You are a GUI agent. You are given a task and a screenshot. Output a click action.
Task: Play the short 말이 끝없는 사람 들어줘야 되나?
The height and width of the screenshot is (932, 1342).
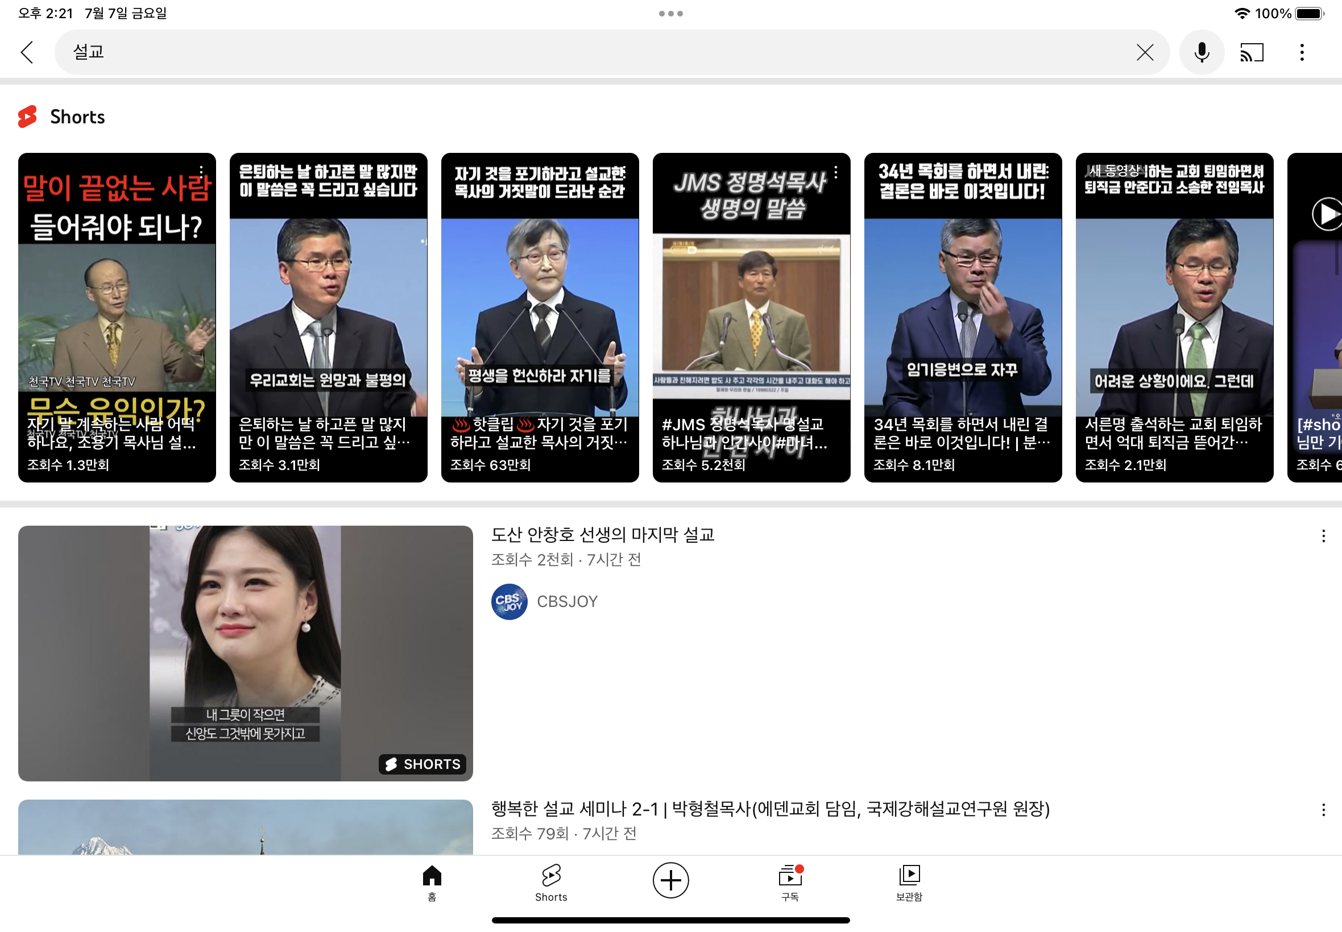117,317
